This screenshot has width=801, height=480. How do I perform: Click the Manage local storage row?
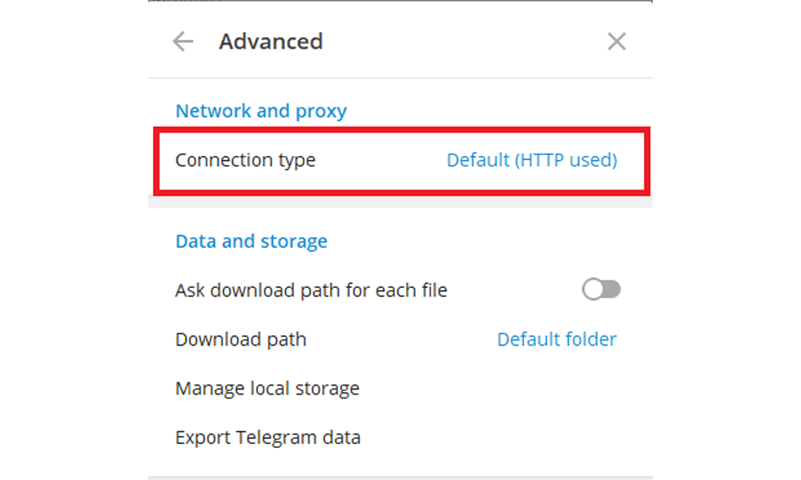click(x=267, y=388)
